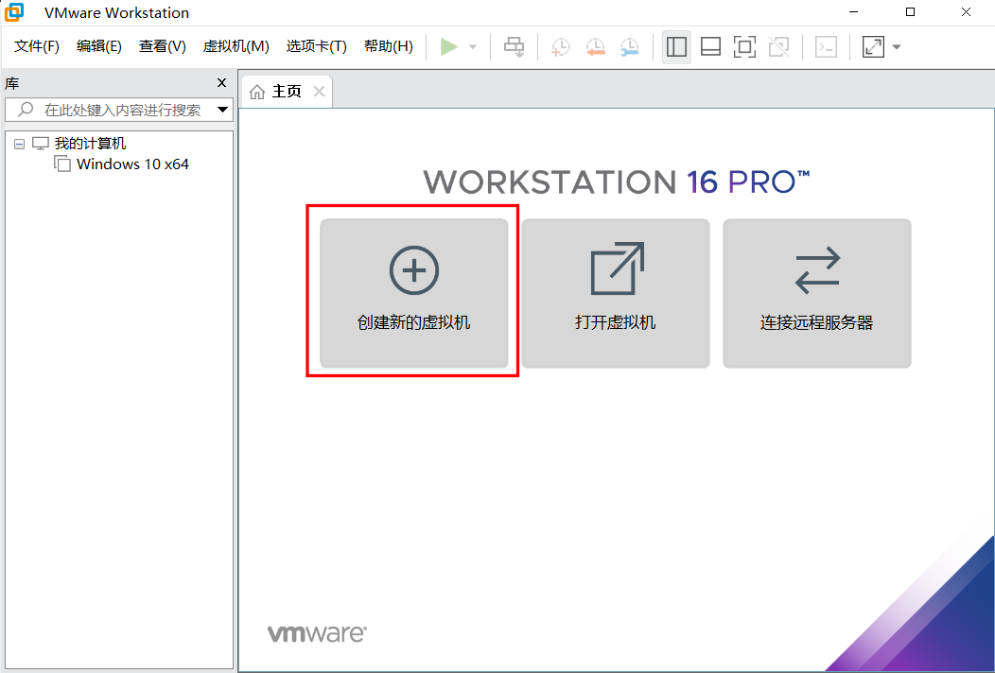
Task: Open the stretch display dropdown arrow
Action: click(896, 47)
